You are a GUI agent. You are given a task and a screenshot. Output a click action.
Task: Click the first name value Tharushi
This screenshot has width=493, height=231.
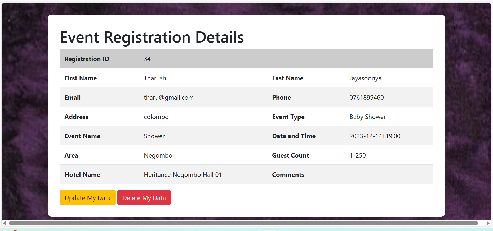[x=156, y=78]
